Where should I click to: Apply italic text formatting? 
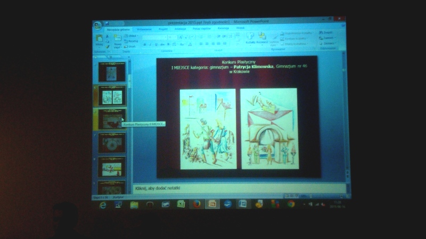150,45
